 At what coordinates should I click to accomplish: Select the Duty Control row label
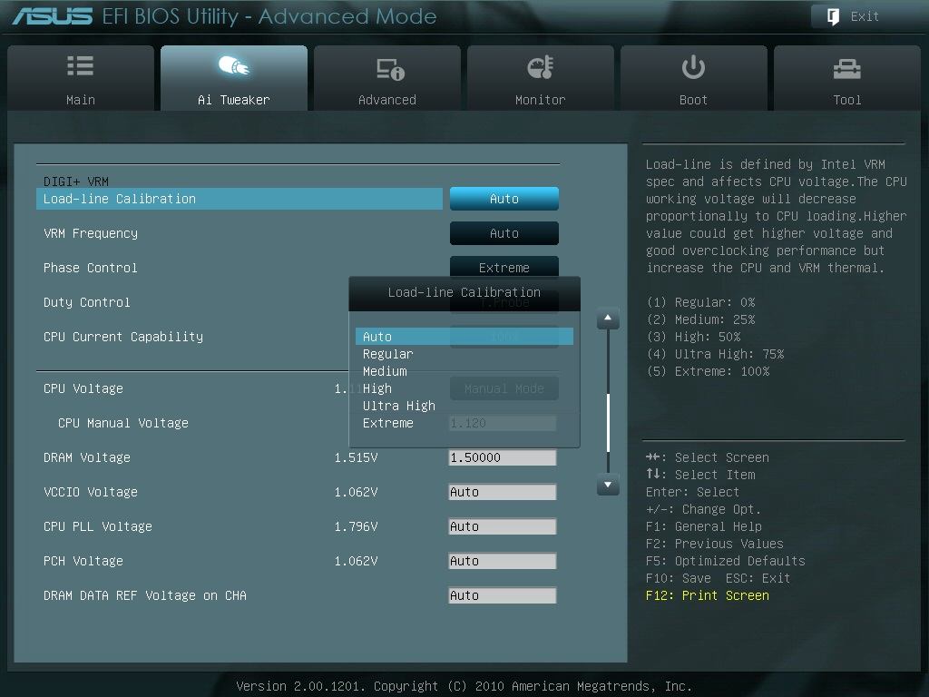pyautogui.click(x=87, y=301)
